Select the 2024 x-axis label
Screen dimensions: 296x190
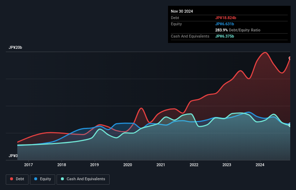click(260, 165)
